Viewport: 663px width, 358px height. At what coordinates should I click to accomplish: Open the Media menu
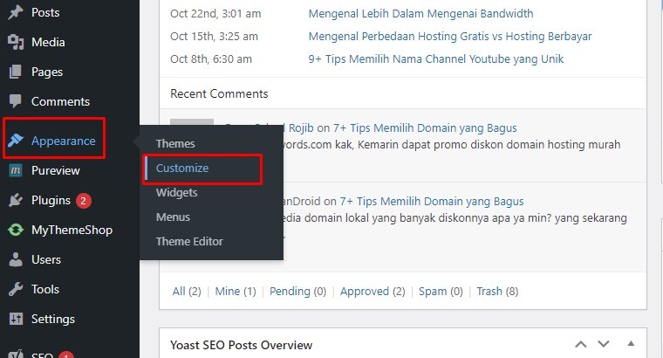click(x=48, y=42)
